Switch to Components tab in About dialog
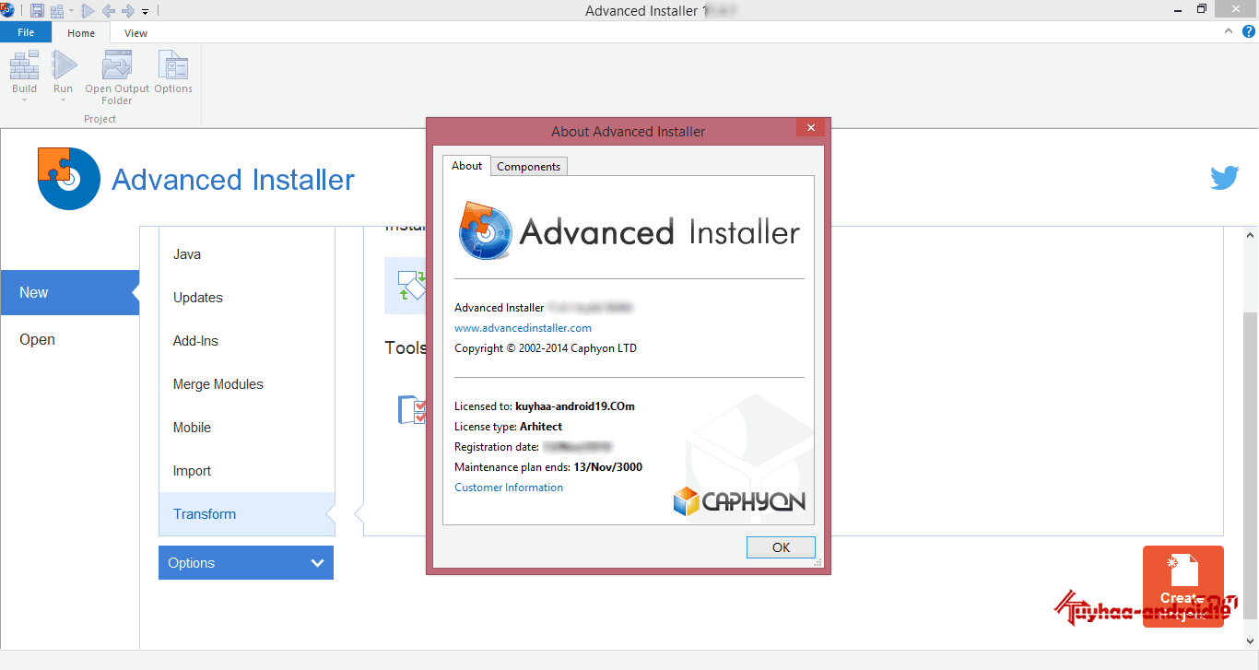 [528, 167]
